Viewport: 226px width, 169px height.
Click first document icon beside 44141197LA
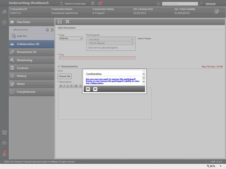[47, 30]
